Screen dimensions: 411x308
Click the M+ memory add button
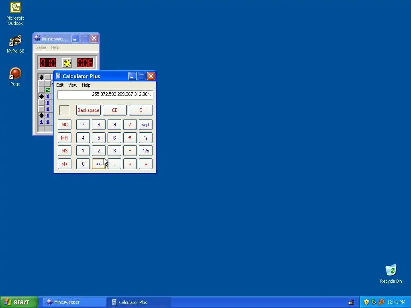pos(65,164)
